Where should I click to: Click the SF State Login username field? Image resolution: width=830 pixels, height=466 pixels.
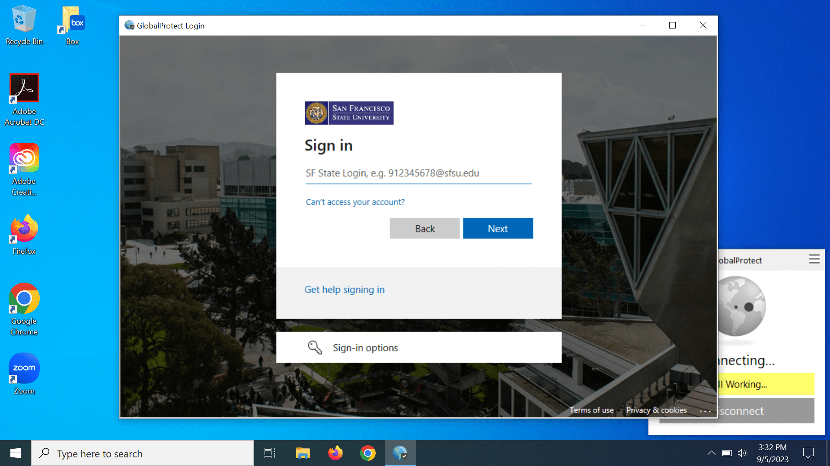(x=418, y=173)
